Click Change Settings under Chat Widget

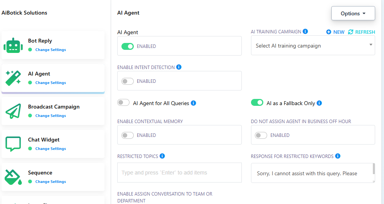(x=50, y=148)
